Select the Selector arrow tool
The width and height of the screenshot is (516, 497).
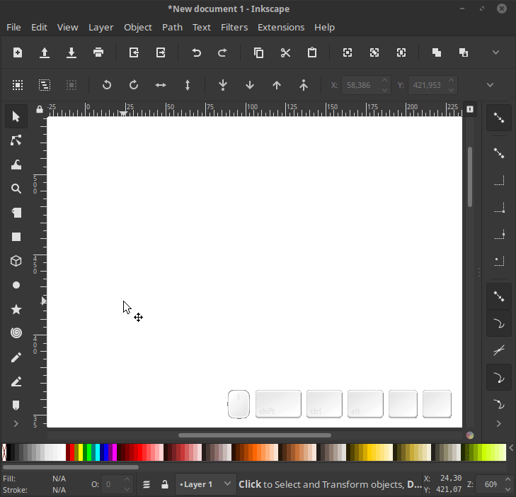pos(16,117)
